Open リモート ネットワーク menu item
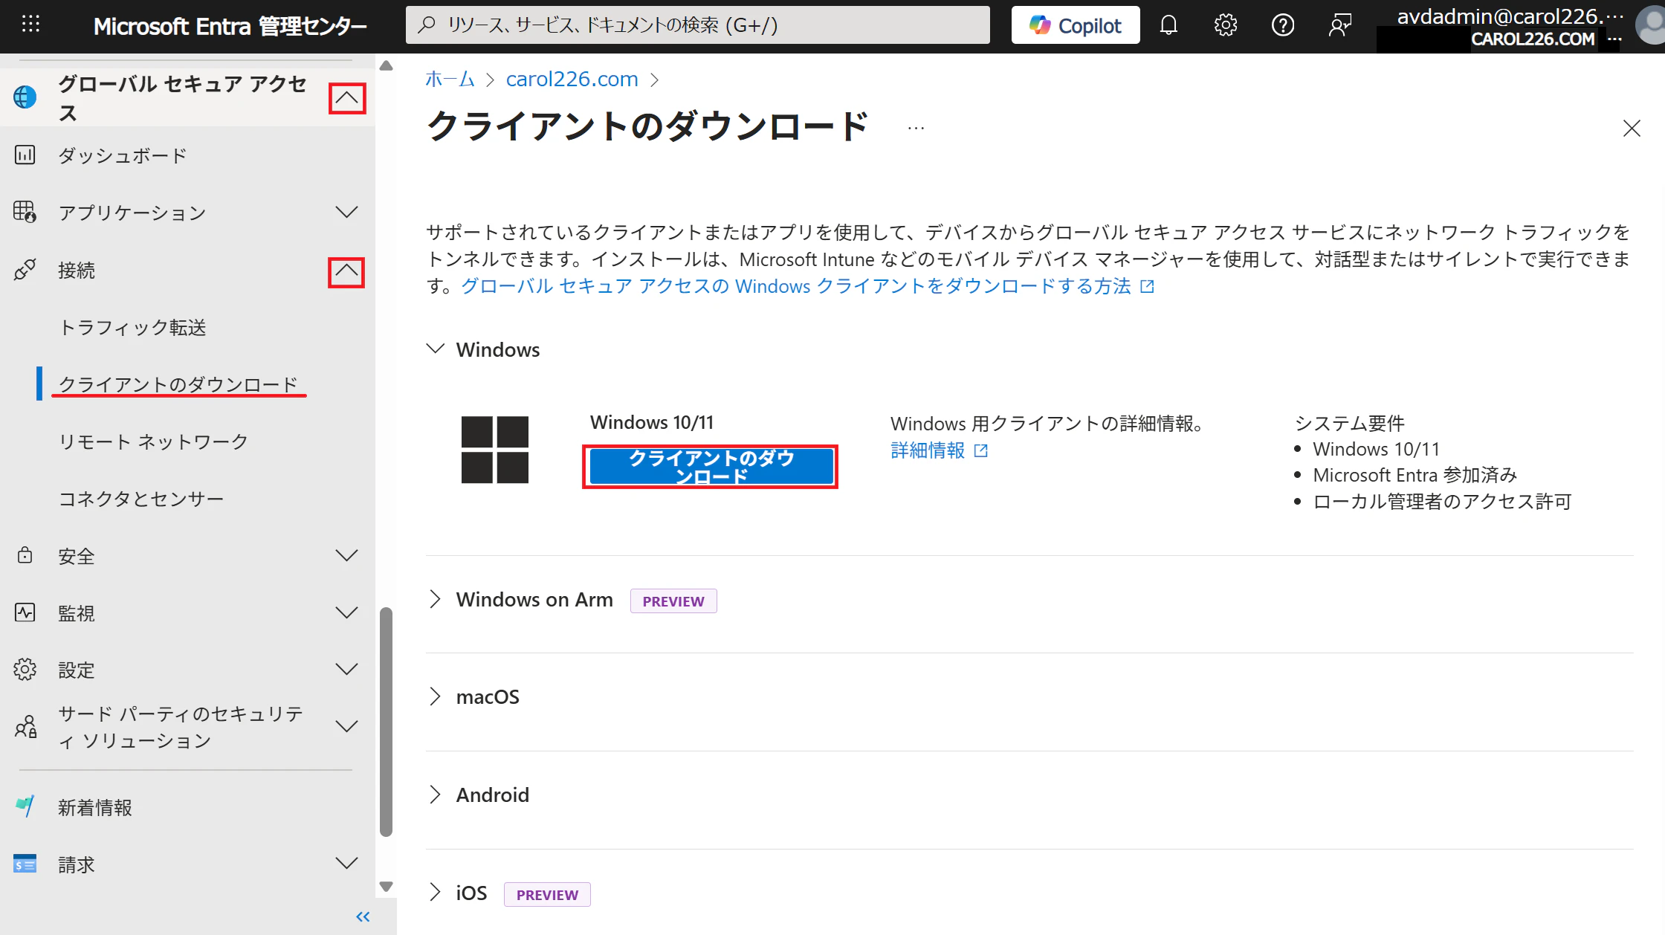 [x=153, y=441]
